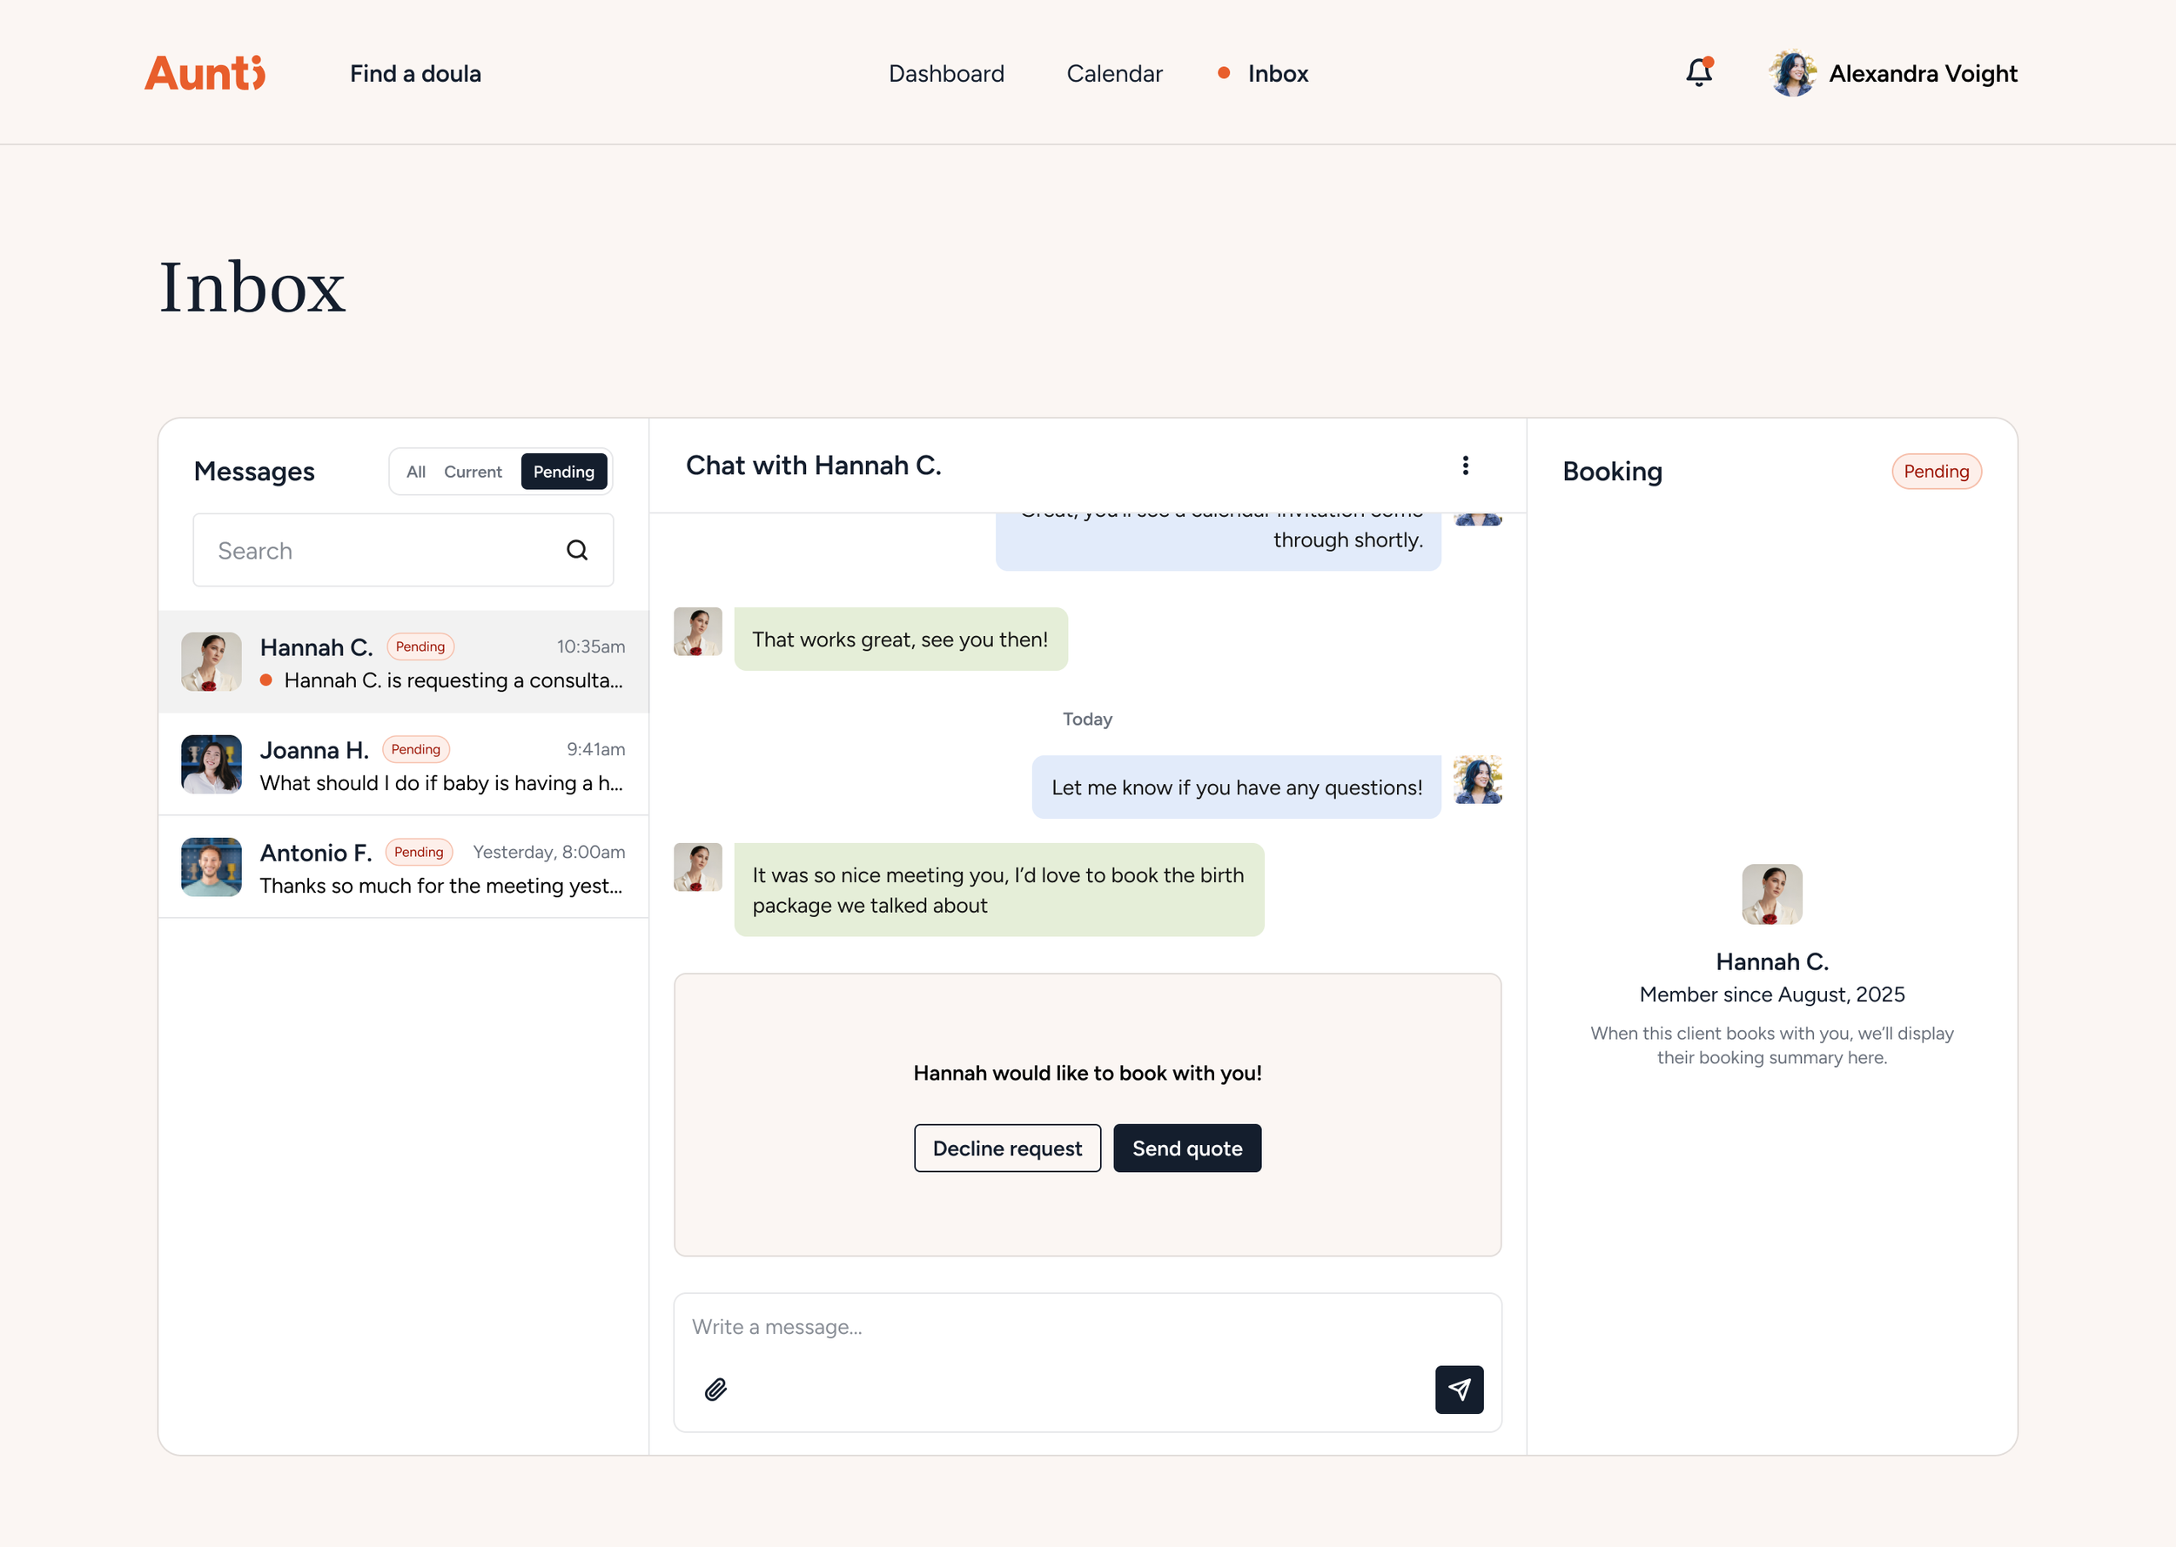Viewport: 2176px width, 1547px height.
Task: Open Antonio F. conversation in list
Action: click(403, 867)
